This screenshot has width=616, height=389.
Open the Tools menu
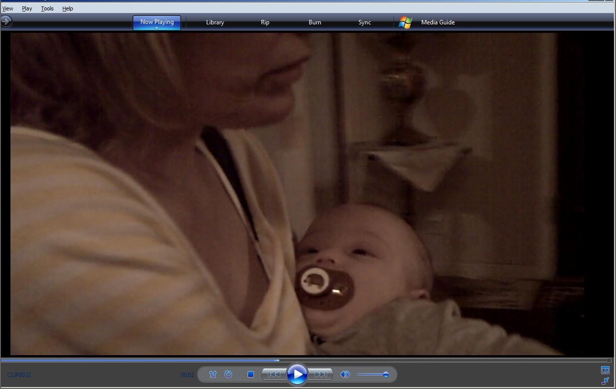point(47,8)
